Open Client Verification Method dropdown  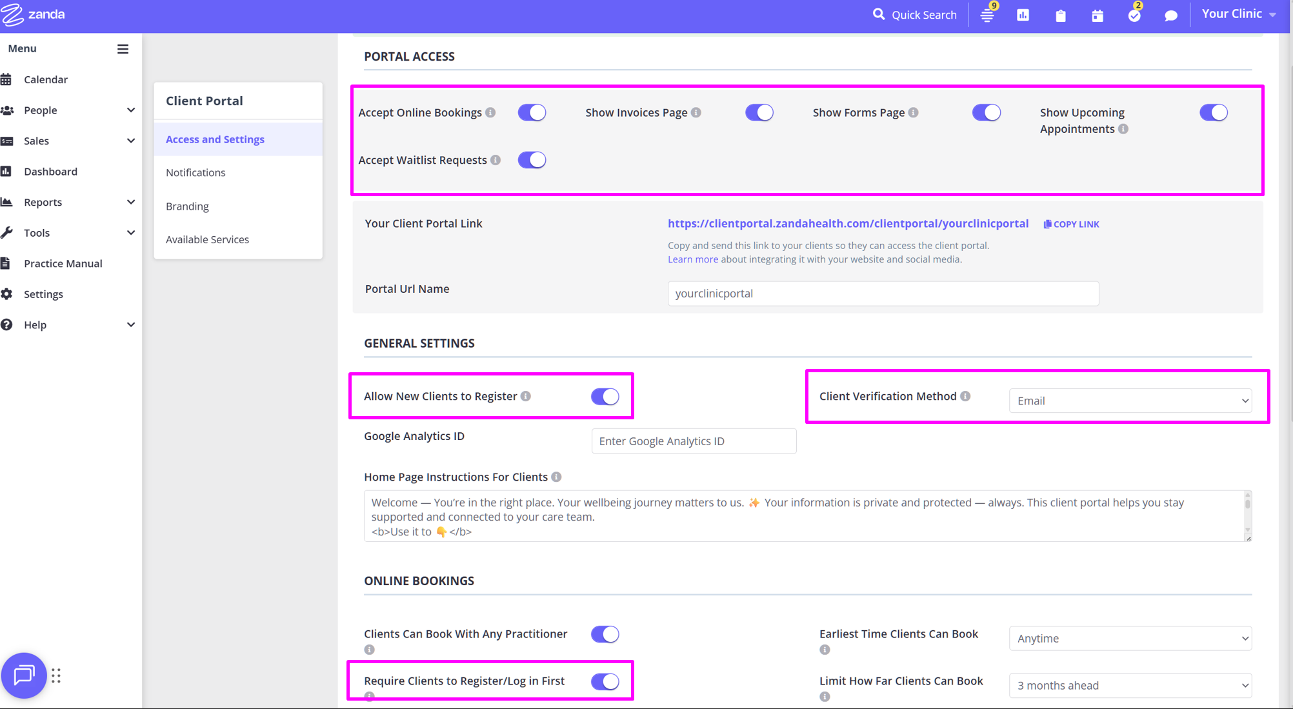click(x=1130, y=401)
